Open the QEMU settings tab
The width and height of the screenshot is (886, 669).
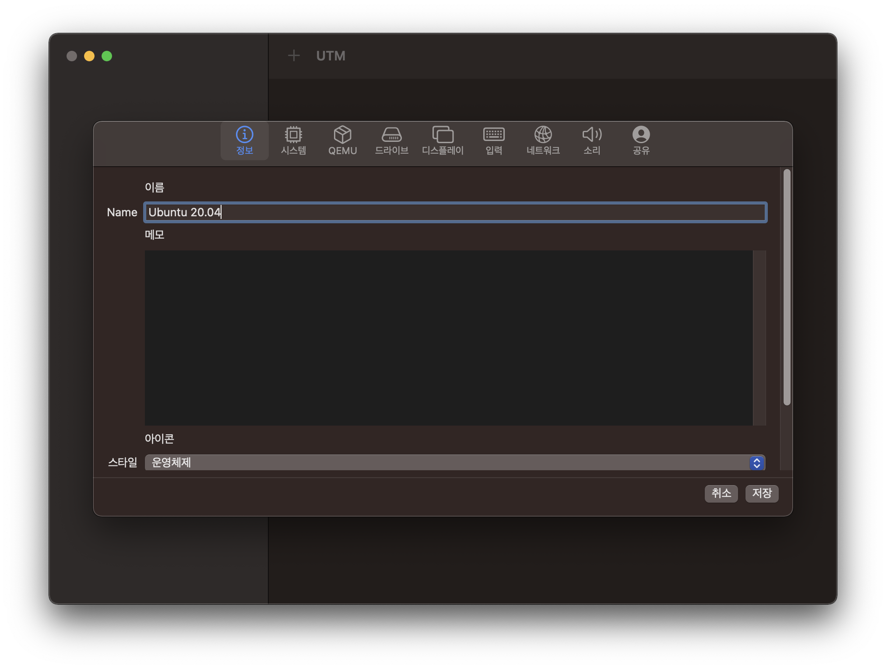coord(342,140)
